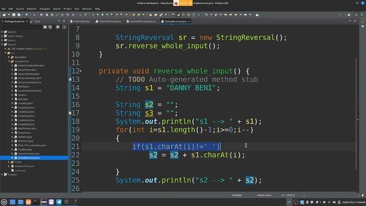Click the Save toolbar icon

pos(14,15)
